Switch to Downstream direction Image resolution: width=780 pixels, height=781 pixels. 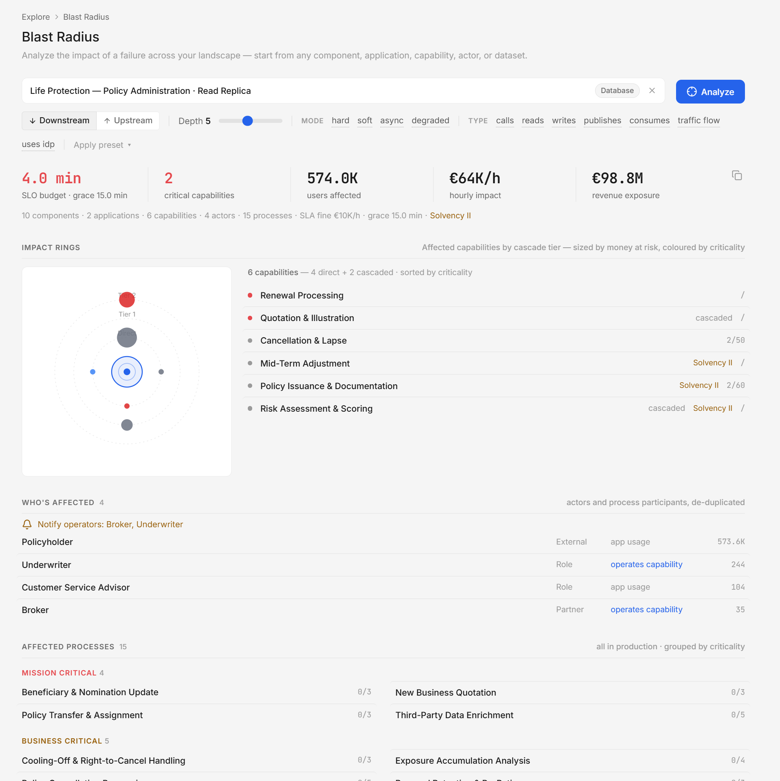[60, 120]
